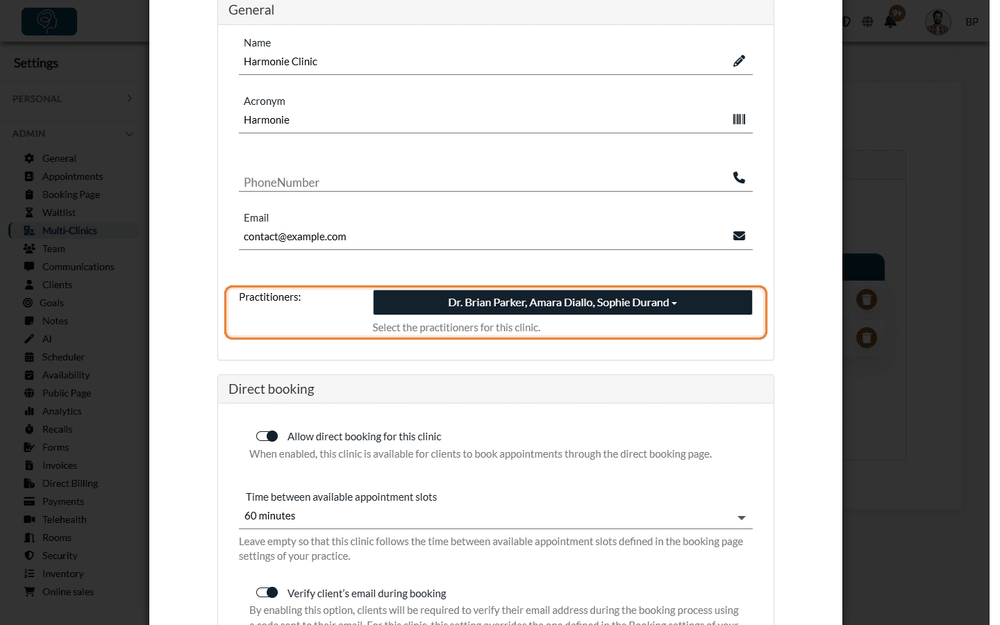Viewport: 1000px width, 625px height.
Task: Open Recalls settings in sidebar
Action: (57, 429)
